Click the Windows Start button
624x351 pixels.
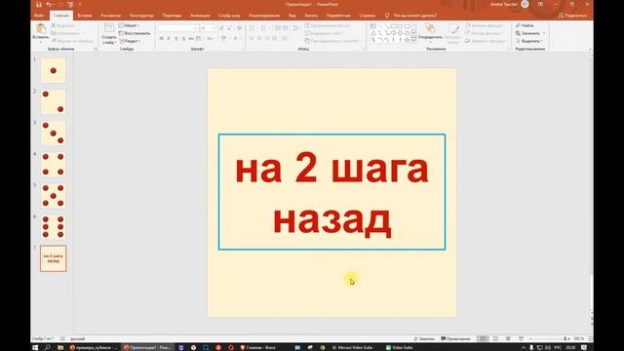click(35, 347)
